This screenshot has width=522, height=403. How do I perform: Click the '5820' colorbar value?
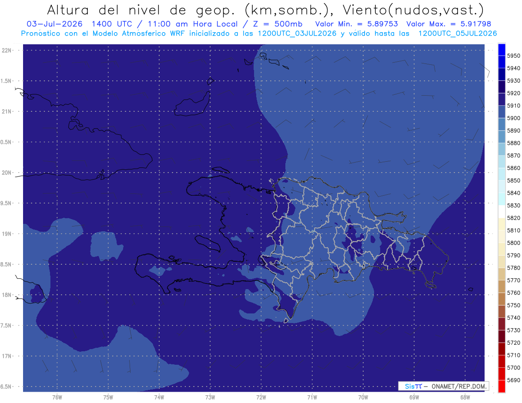[513, 218]
